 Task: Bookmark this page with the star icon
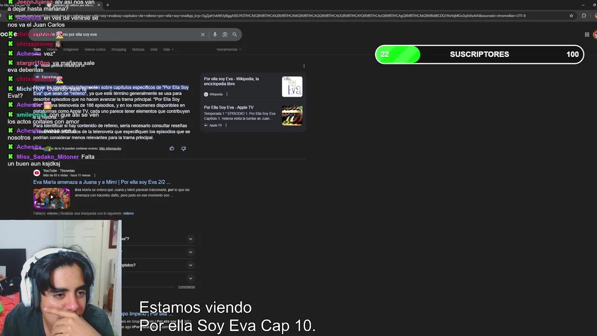(x=571, y=15)
